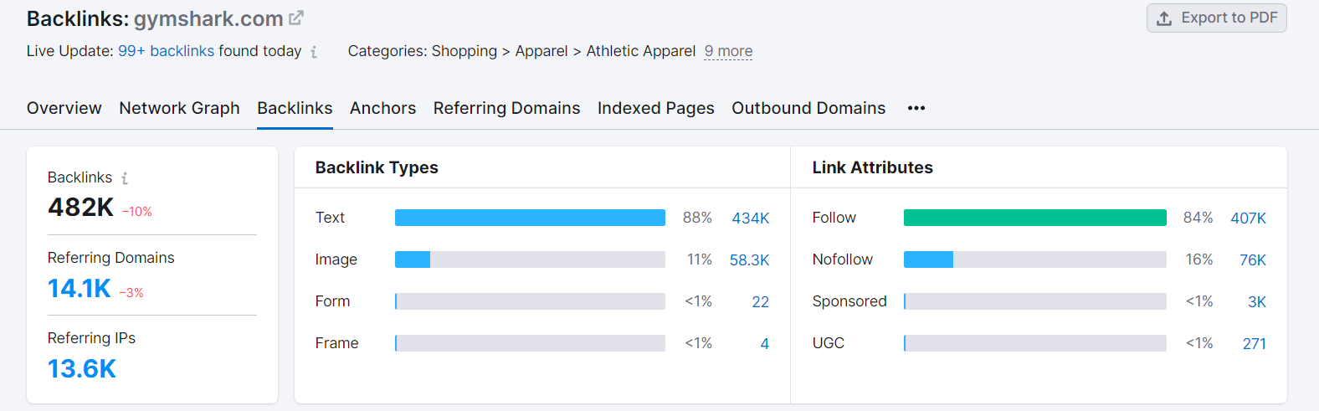Go to the Referring Domains tab

(x=506, y=108)
